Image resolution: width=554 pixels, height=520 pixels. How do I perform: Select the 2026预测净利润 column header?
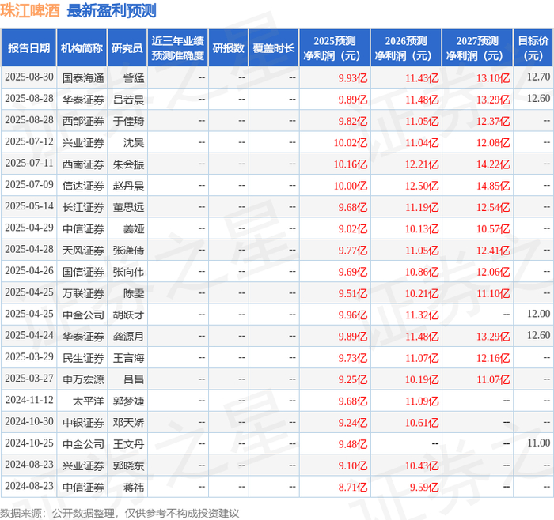(406, 48)
